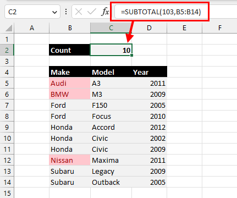This screenshot has width=237, height=198.
Task: Click into the formula bar with SUBTOTAL formula
Action: [175, 12]
